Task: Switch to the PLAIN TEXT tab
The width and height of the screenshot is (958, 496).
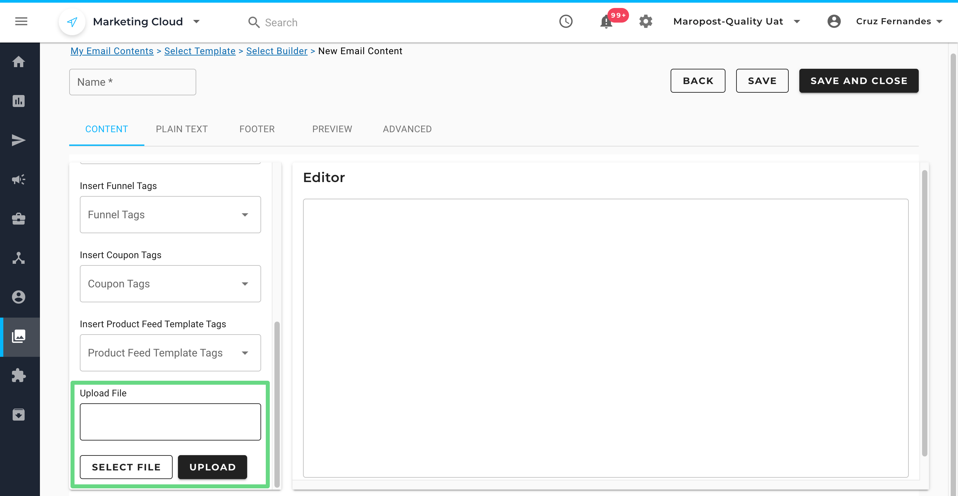Action: [x=182, y=129]
